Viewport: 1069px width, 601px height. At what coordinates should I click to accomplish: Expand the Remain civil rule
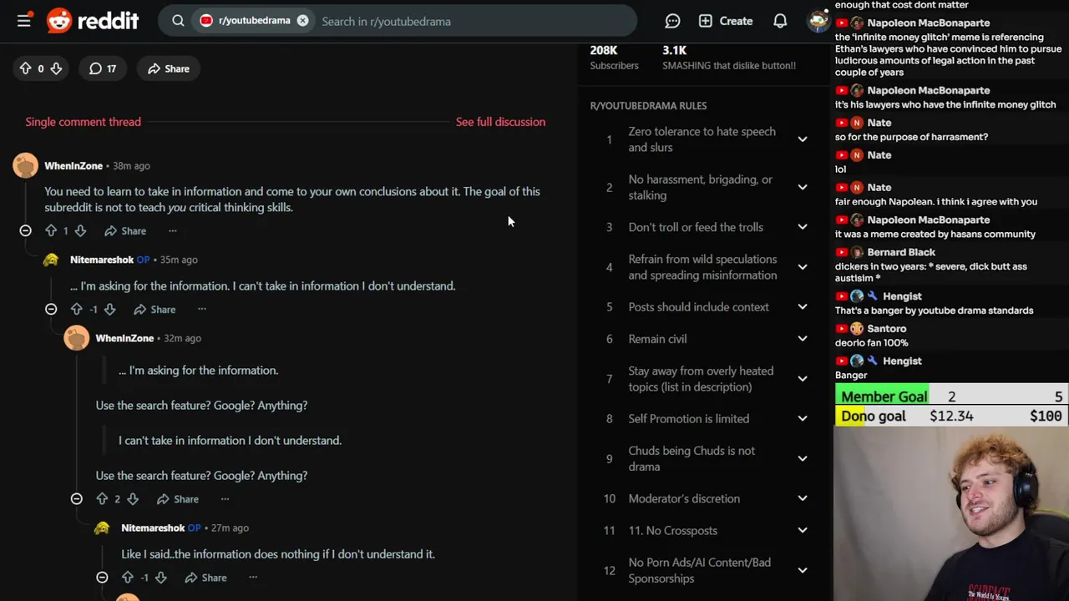[802, 338]
